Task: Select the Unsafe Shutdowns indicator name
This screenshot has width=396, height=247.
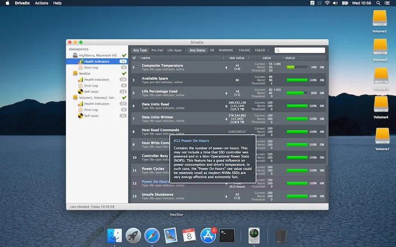Action: pos(157,194)
